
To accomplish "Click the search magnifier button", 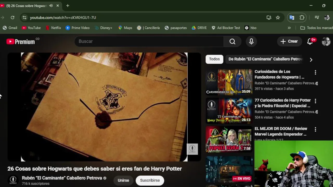I will click(232, 41).
